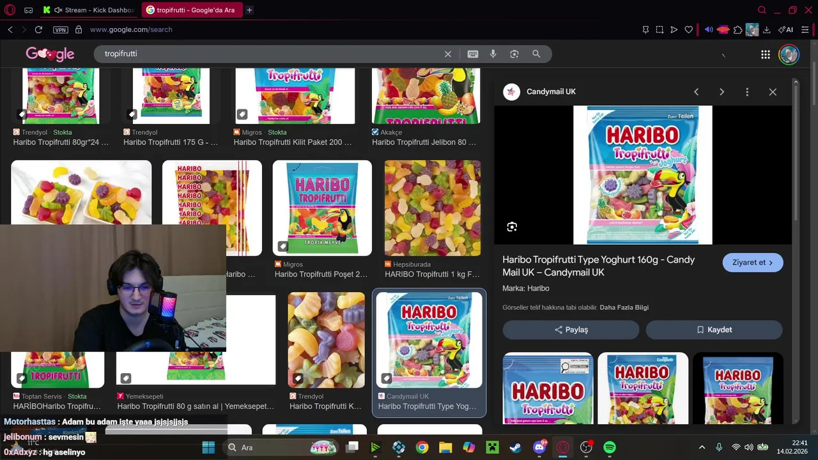
Task: Open Spotify from the taskbar
Action: tap(610, 447)
